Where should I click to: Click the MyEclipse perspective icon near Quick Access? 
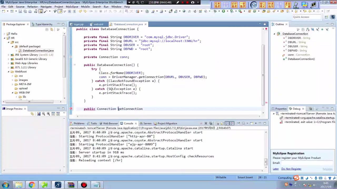(x=333, y=17)
